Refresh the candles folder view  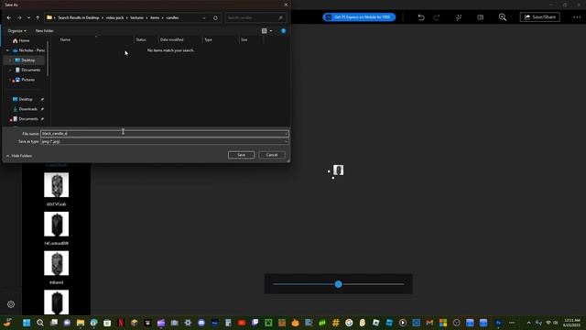click(x=215, y=17)
